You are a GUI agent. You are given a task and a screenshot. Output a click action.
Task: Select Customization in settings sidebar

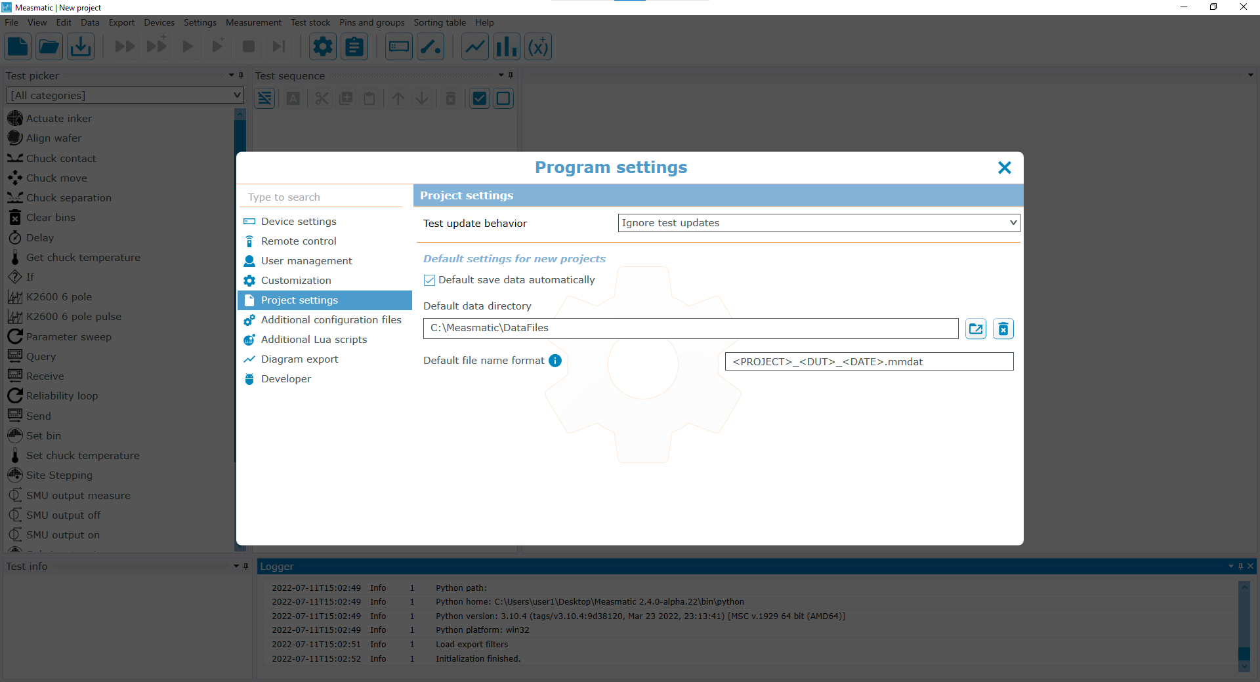point(325,281)
